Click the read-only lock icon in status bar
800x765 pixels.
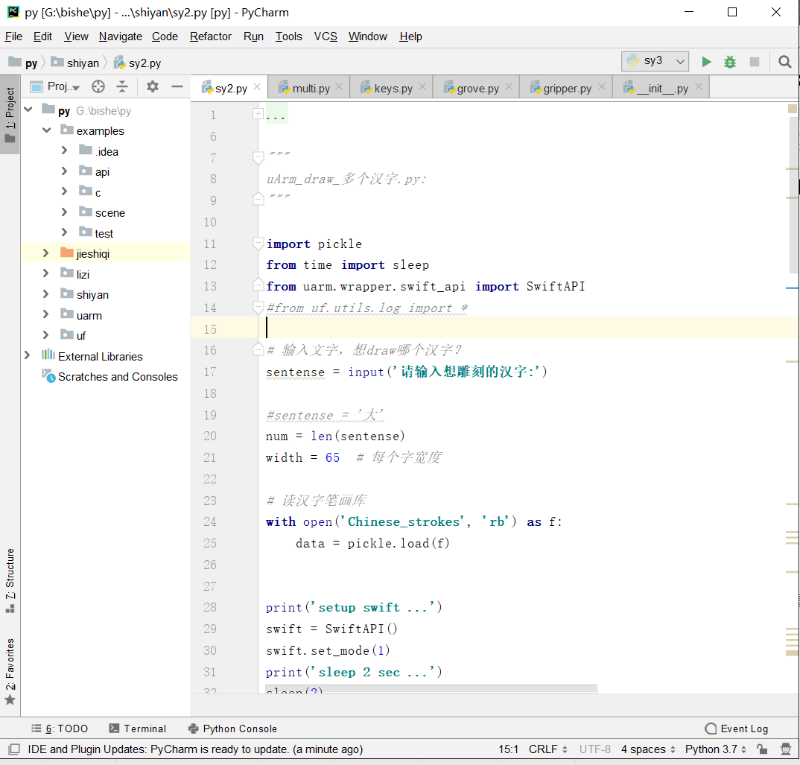(x=761, y=749)
